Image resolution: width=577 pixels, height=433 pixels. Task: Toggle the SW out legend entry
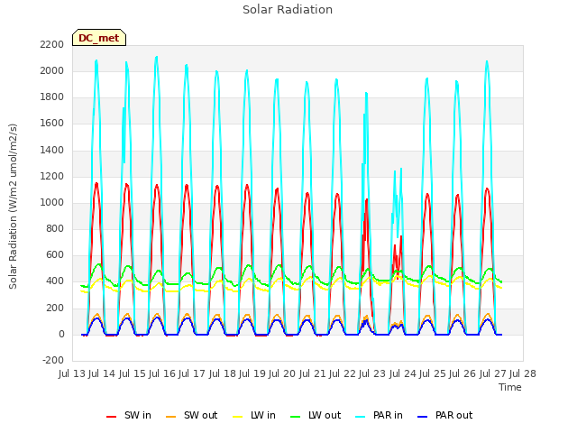(191, 416)
